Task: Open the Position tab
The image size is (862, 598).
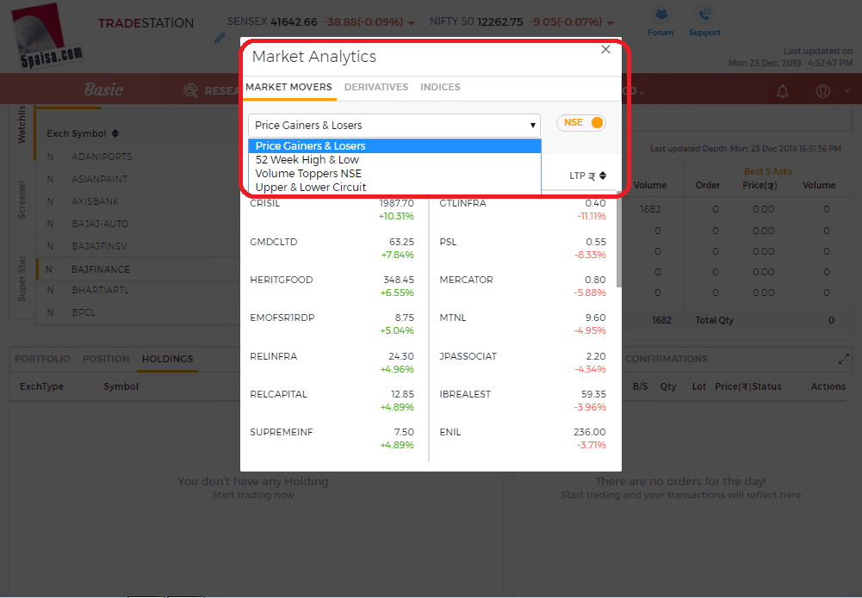Action: (106, 359)
